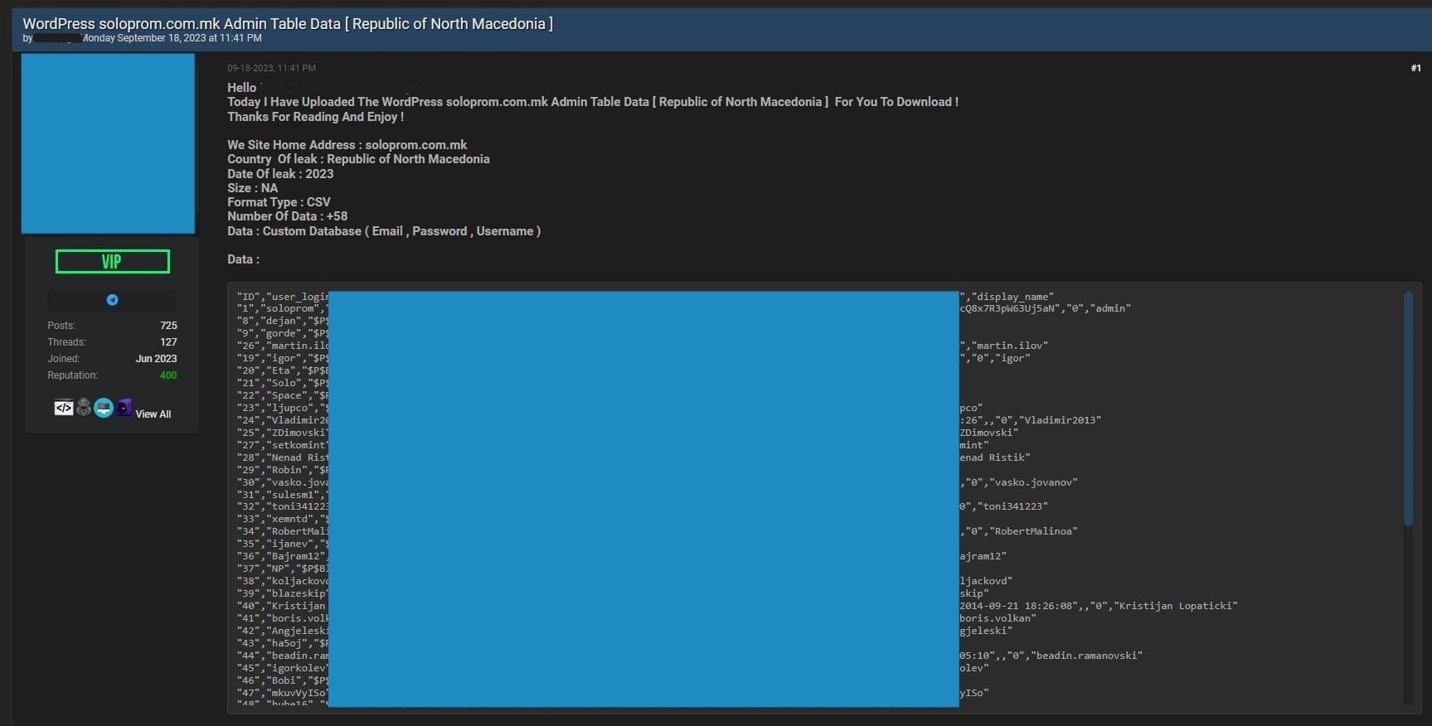The image size is (1432, 726).
Task: Click 'We Site Home Address : soloprom.com.mk' line
Action: [347, 145]
